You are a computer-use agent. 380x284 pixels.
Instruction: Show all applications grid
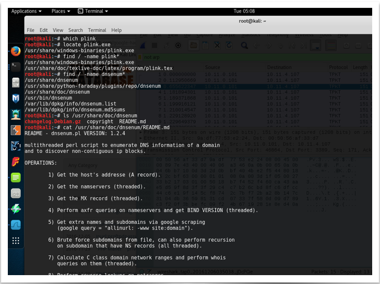[16, 241]
